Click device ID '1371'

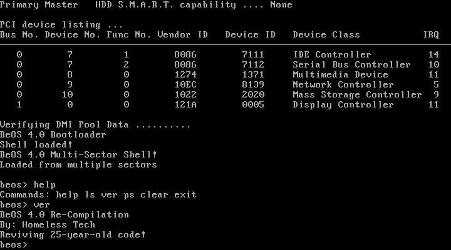pos(253,75)
